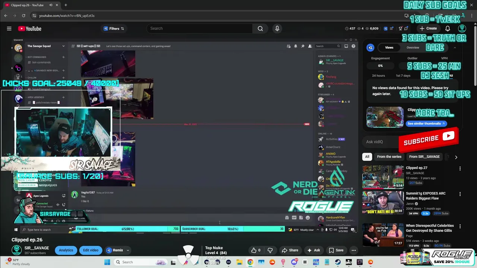The width and height of the screenshot is (477, 268).
Task: Select the From the series chip
Action: (x=389, y=157)
